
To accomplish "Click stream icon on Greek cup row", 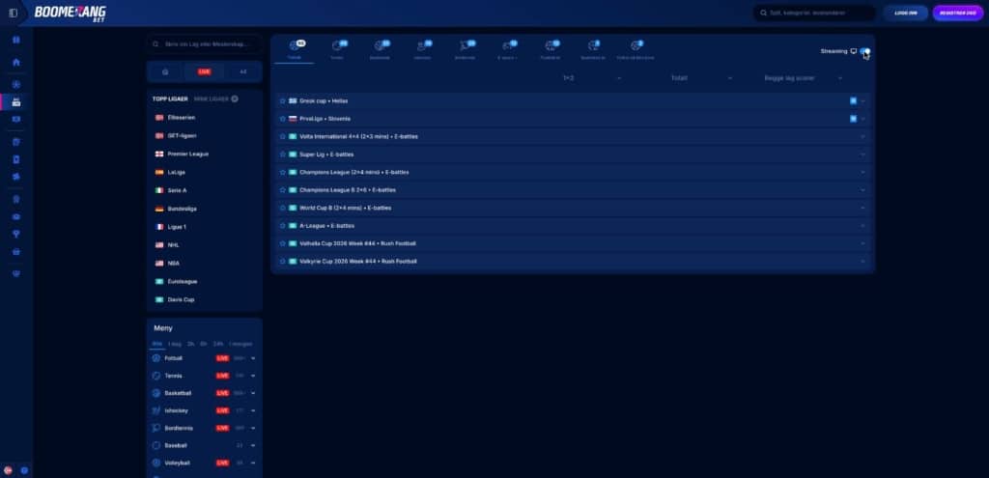I will tap(853, 100).
